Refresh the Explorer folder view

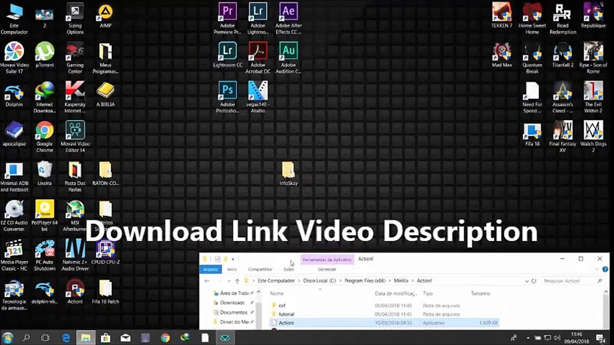(533, 281)
